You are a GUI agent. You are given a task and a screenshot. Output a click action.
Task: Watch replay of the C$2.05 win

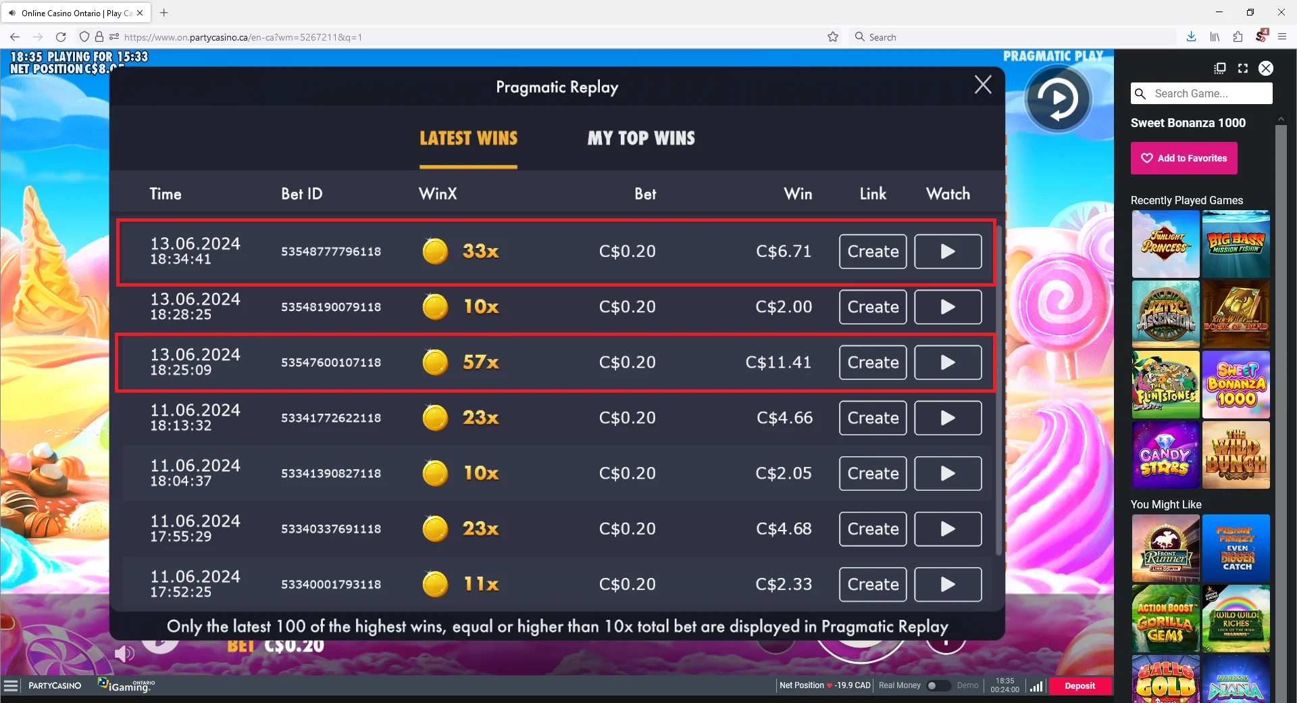[948, 473]
